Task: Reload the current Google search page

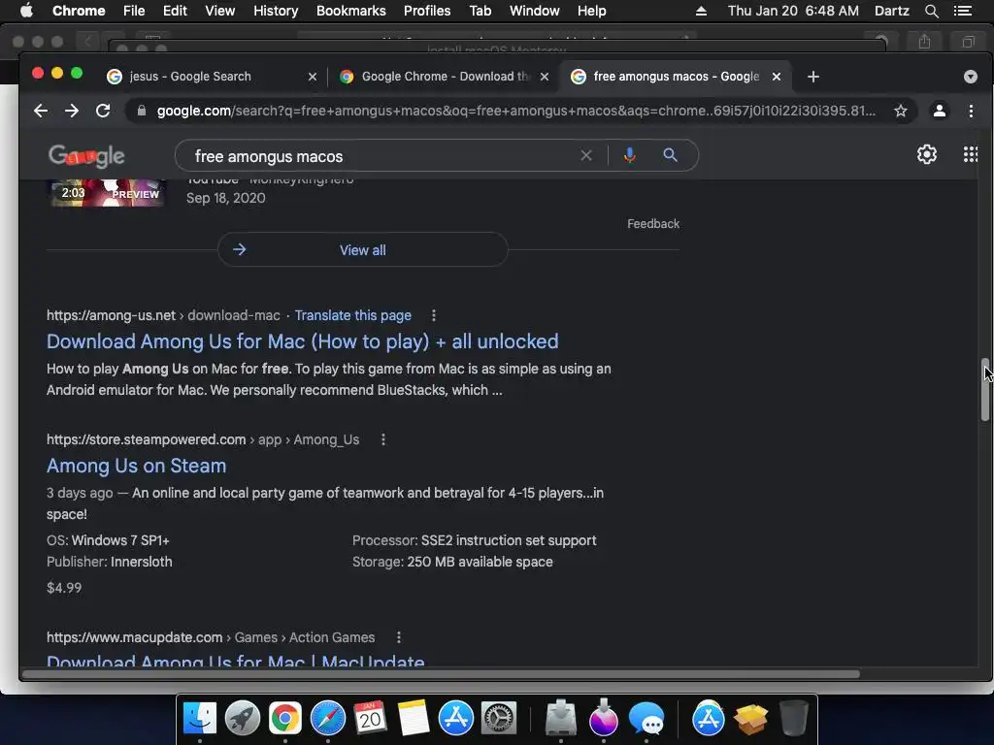Action: (103, 111)
